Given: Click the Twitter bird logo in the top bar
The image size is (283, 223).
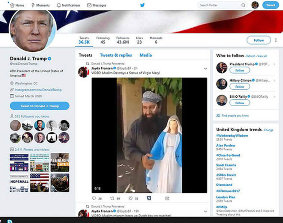Looking at the screenshot, I should 142,5.
